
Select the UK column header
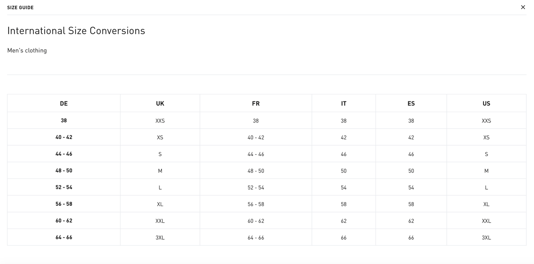pos(160,104)
